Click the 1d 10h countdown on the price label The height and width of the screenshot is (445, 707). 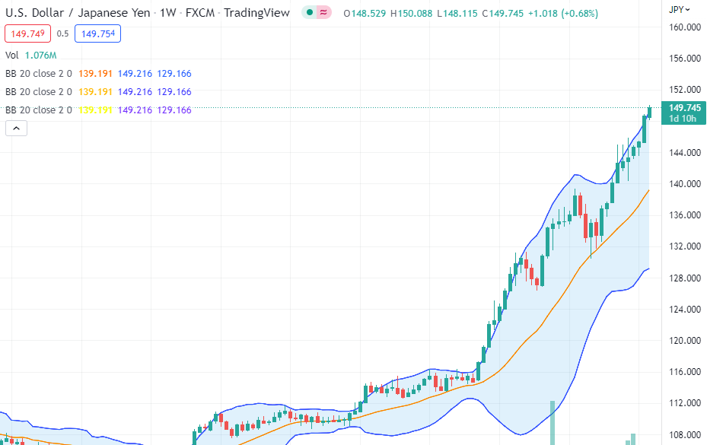point(682,119)
